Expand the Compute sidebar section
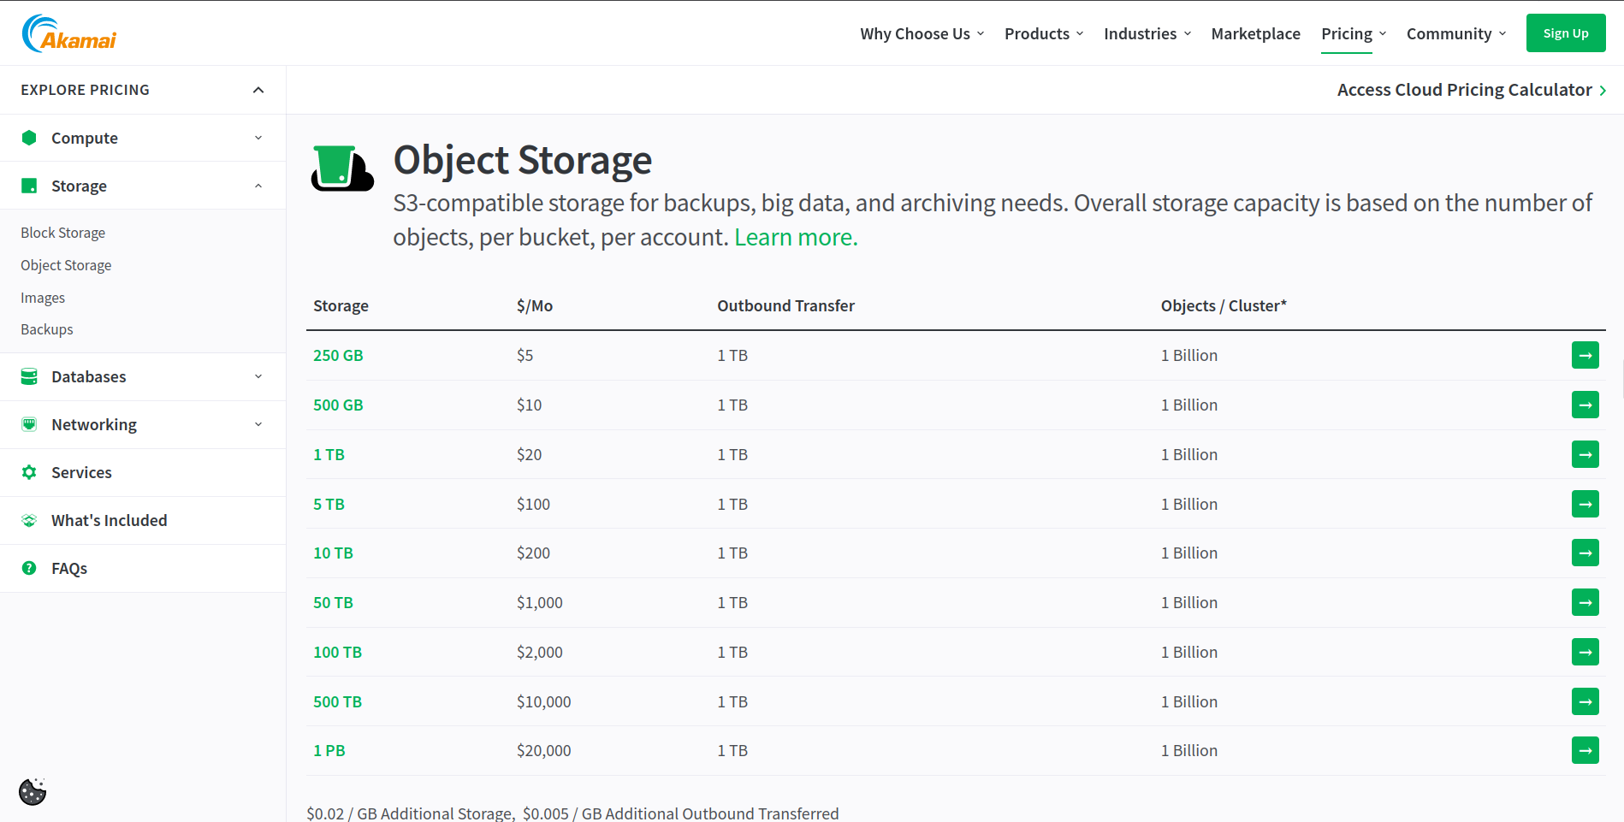1624x822 pixels. click(x=258, y=138)
